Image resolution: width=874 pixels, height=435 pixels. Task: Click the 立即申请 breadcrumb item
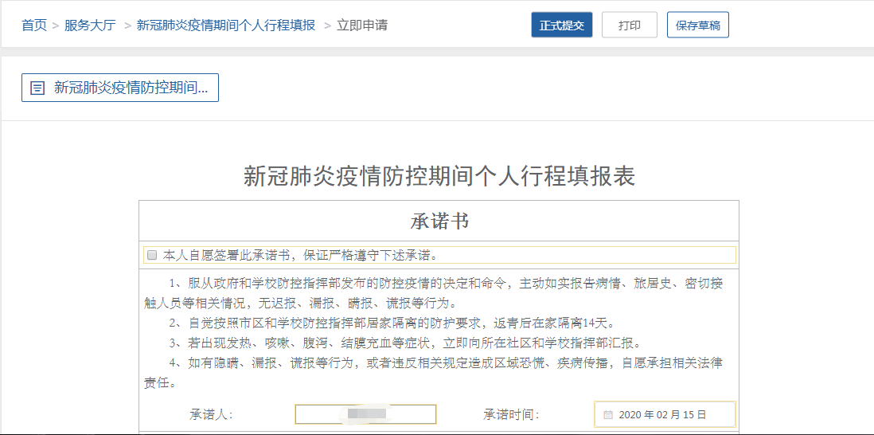pos(362,25)
